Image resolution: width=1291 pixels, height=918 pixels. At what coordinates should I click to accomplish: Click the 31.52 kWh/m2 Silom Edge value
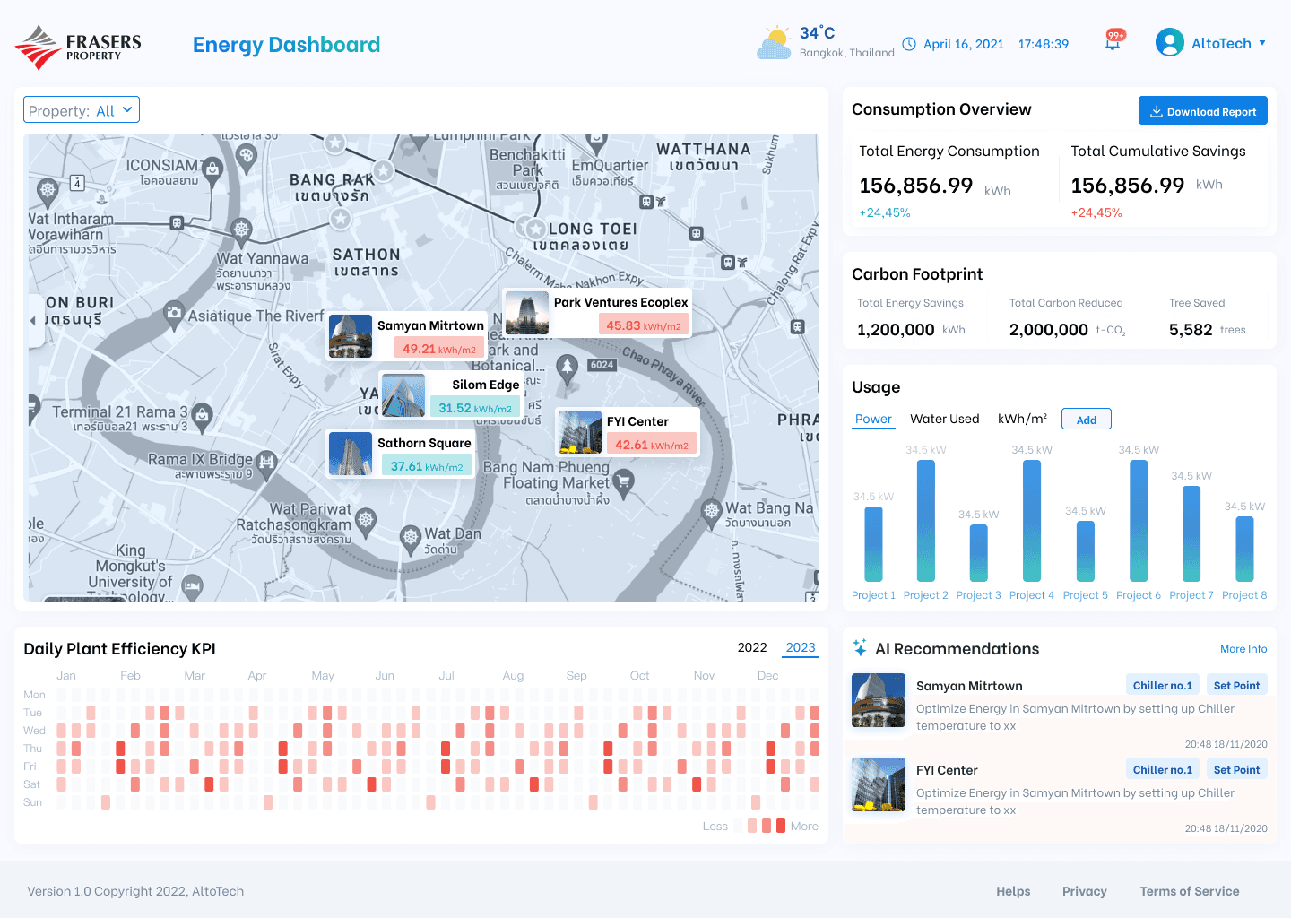475,408
